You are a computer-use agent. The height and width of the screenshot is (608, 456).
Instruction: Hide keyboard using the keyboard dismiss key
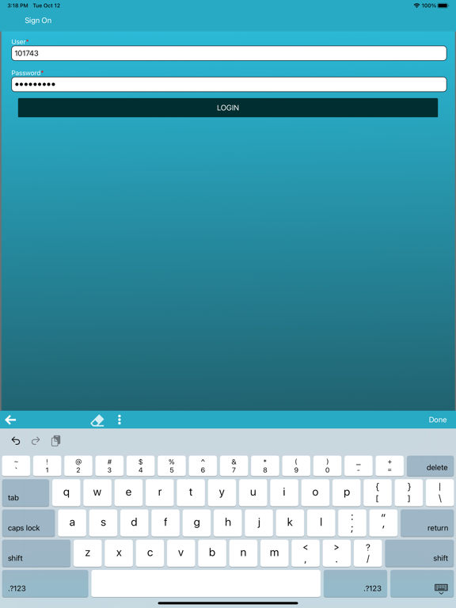pyautogui.click(x=422, y=583)
